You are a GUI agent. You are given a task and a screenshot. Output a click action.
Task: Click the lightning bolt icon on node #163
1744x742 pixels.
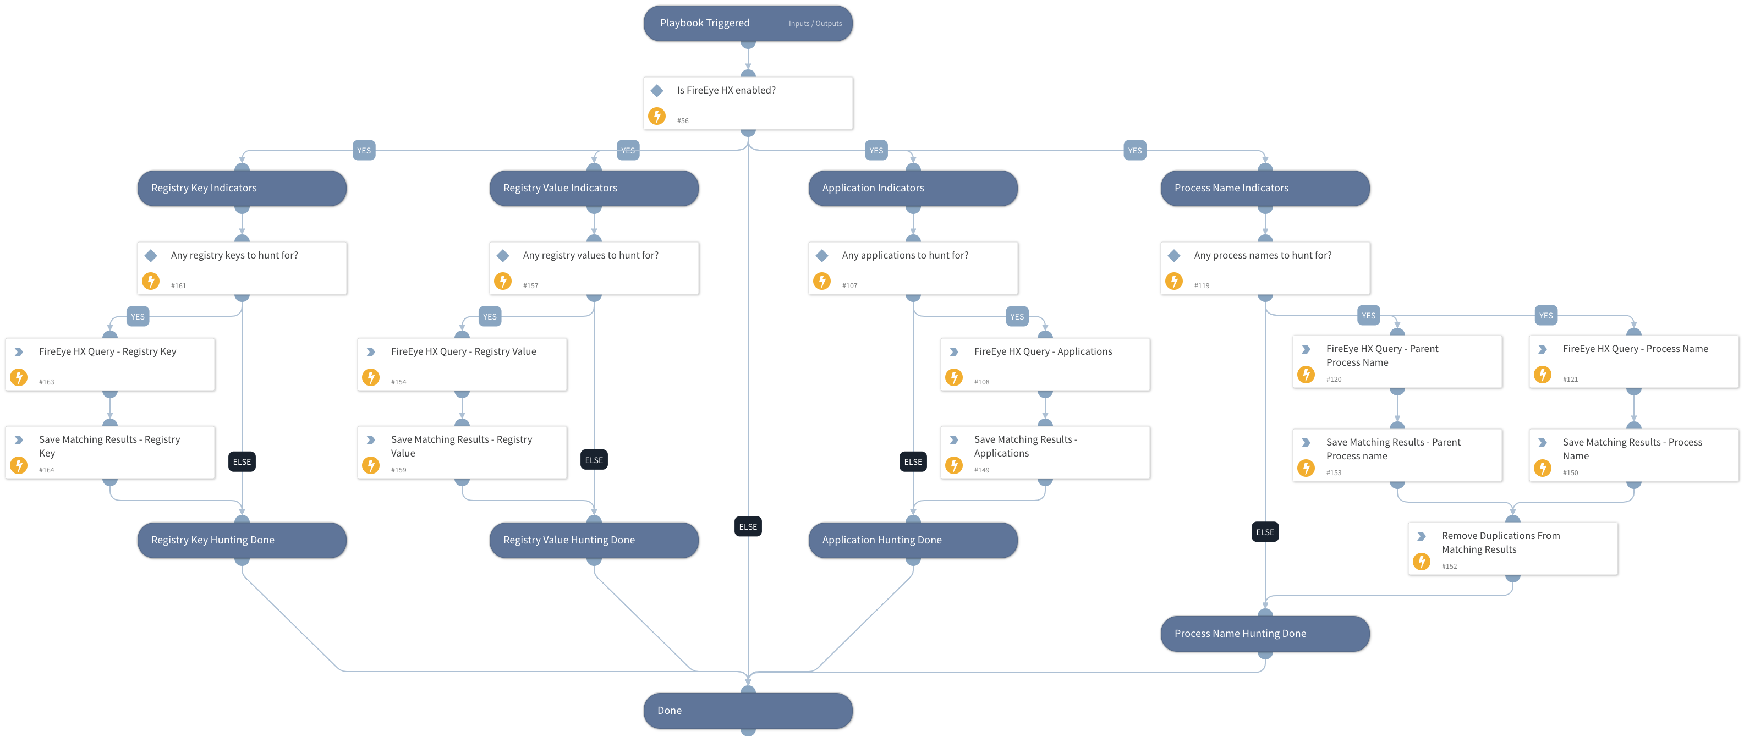[20, 374]
